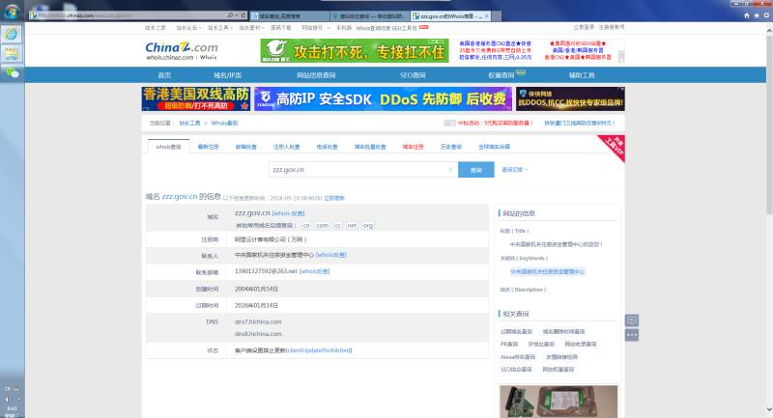
Task: Switch to the red 域名注册 tab
Action: 413,147
